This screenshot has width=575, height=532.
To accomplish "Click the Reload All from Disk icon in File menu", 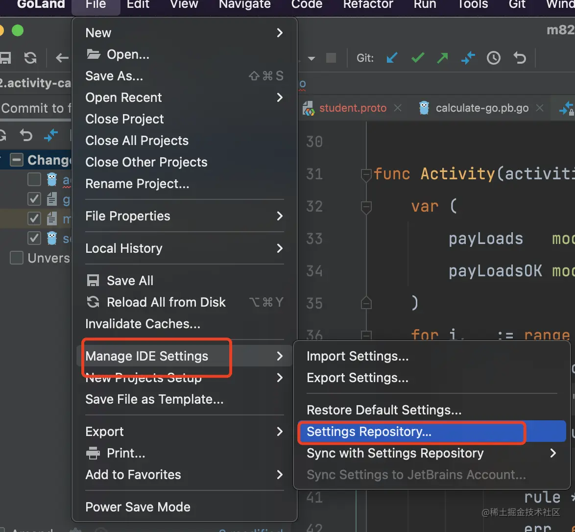I will 93,302.
